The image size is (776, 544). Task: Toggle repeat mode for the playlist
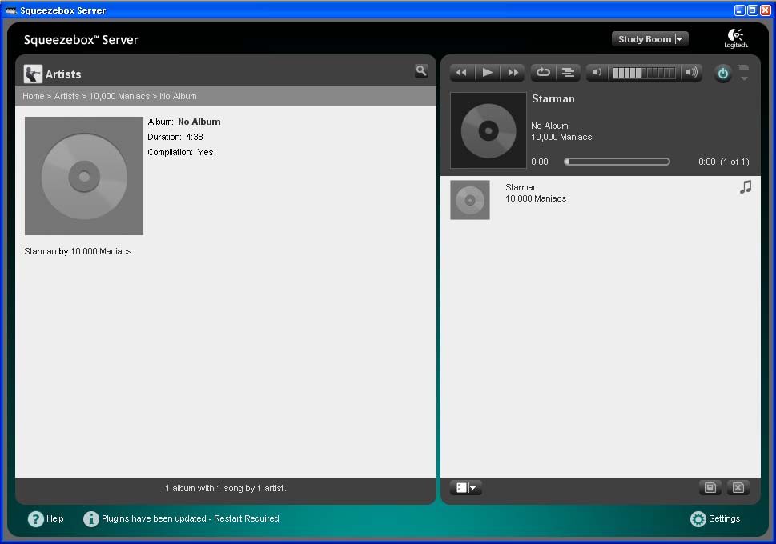click(x=543, y=73)
